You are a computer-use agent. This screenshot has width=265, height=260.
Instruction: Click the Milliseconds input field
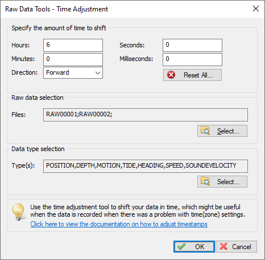point(192,59)
